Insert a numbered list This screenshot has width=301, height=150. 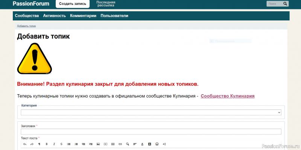76,144
